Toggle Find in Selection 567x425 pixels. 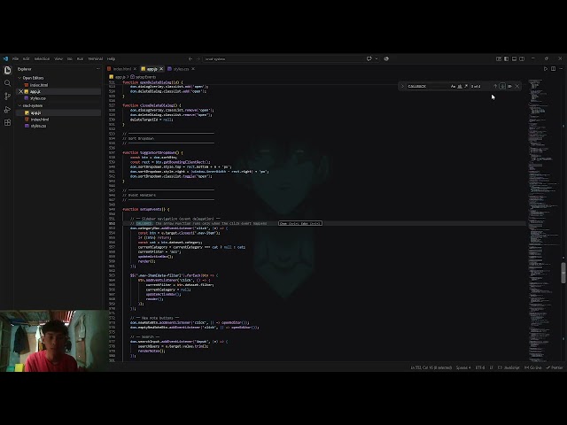pyautogui.click(x=510, y=86)
